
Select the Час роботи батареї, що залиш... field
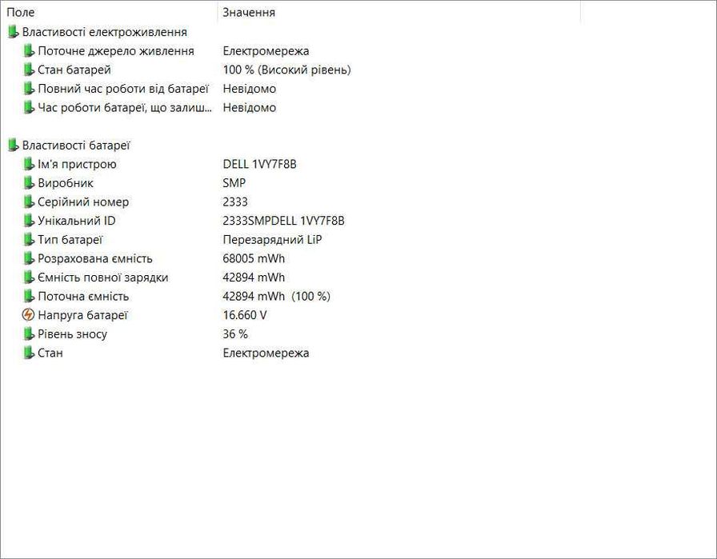click(x=124, y=107)
